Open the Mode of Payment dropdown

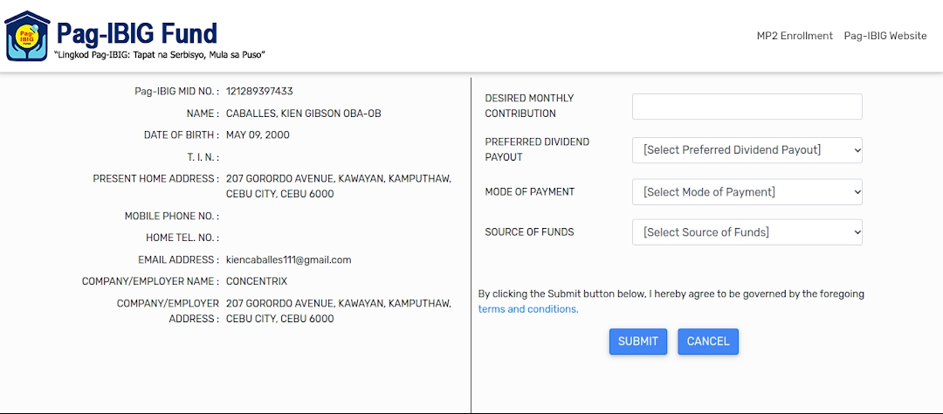(747, 192)
